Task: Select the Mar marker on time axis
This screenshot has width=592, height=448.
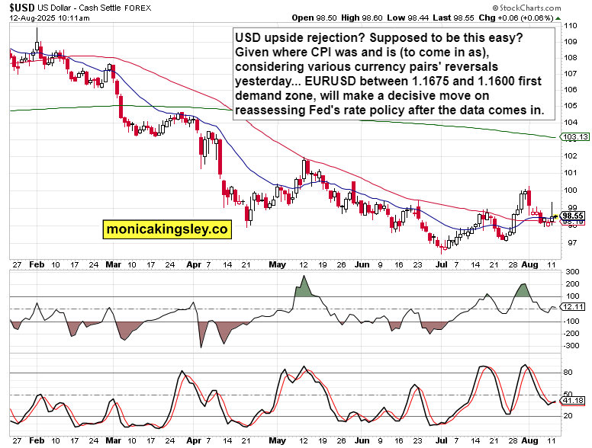Action: (113, 264)
